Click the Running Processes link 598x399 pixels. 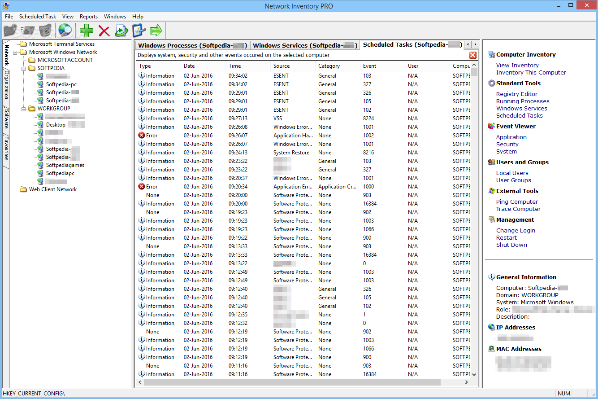[x=523, y=101]
